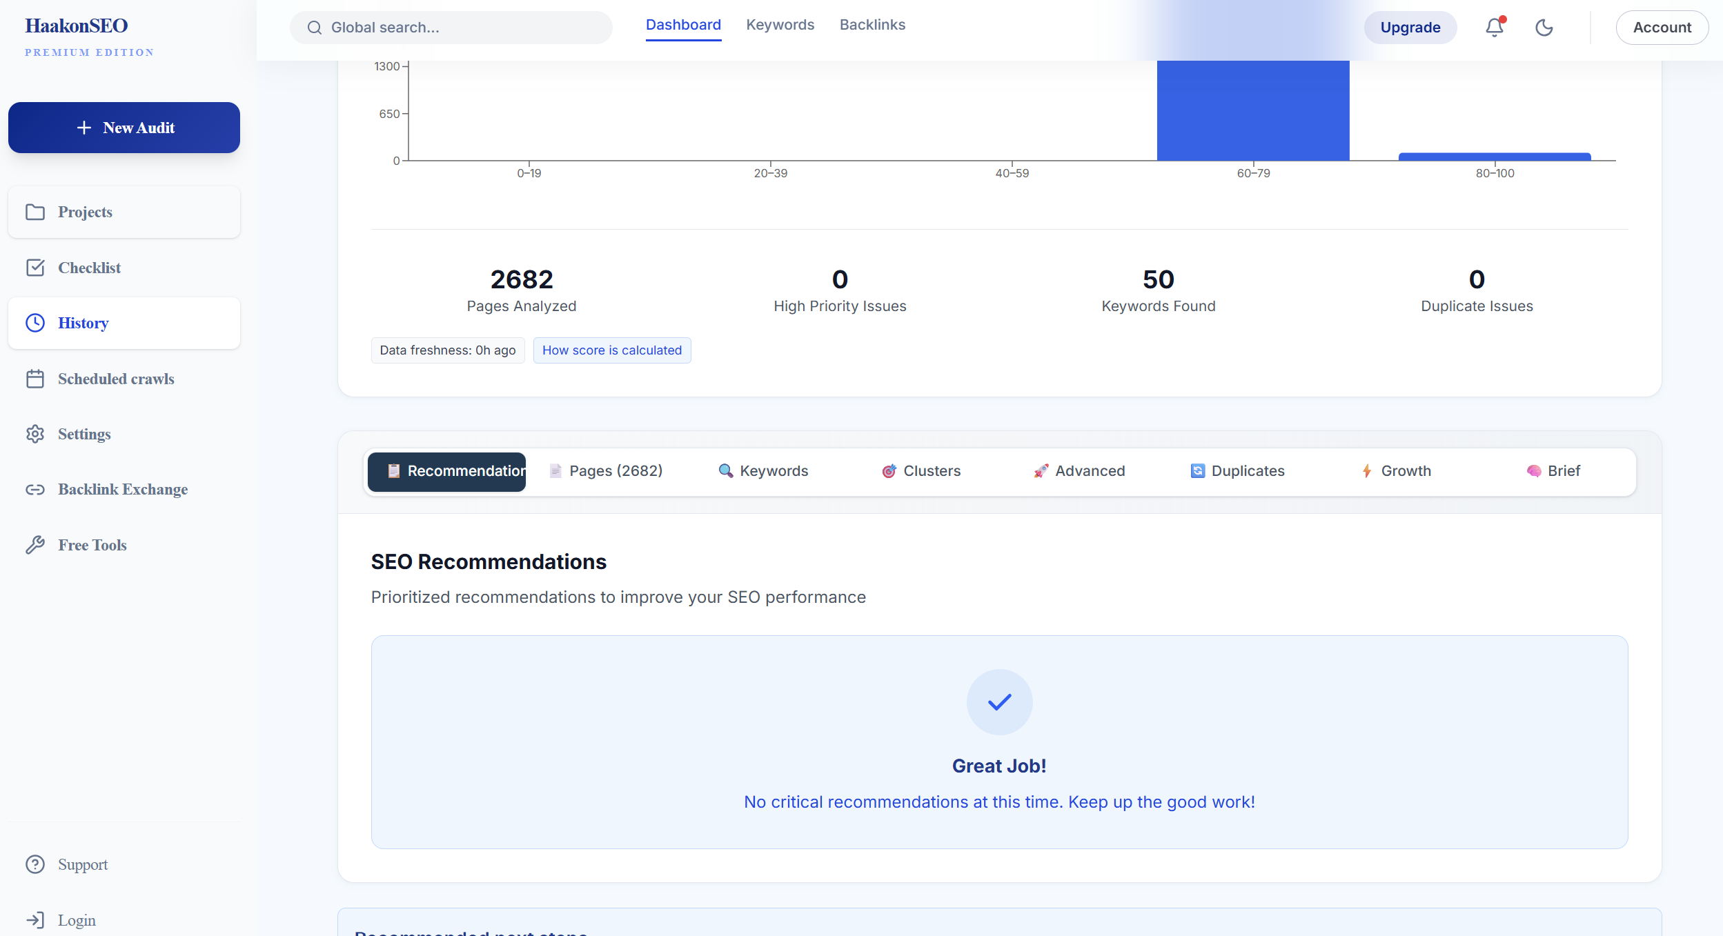Click the Clusters target icon
The height and width of the screenshot is (936, 1723).
click(889, 471)
